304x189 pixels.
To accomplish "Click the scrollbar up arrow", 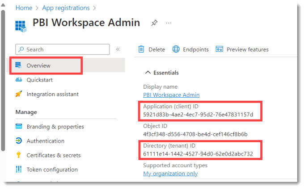I will tap(3, 5).
